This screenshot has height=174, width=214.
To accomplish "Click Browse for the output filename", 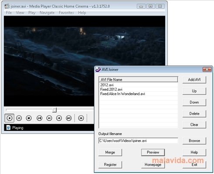I will [194, 141].
